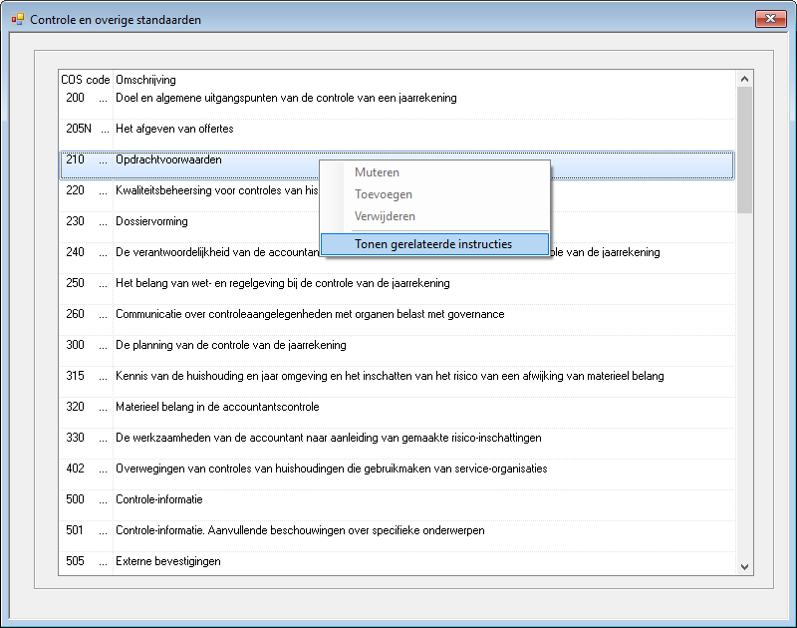Select the 'Dossiervorming' row
Image resolution: width=797 pixels, height=628 pixels.
(397, 227)
